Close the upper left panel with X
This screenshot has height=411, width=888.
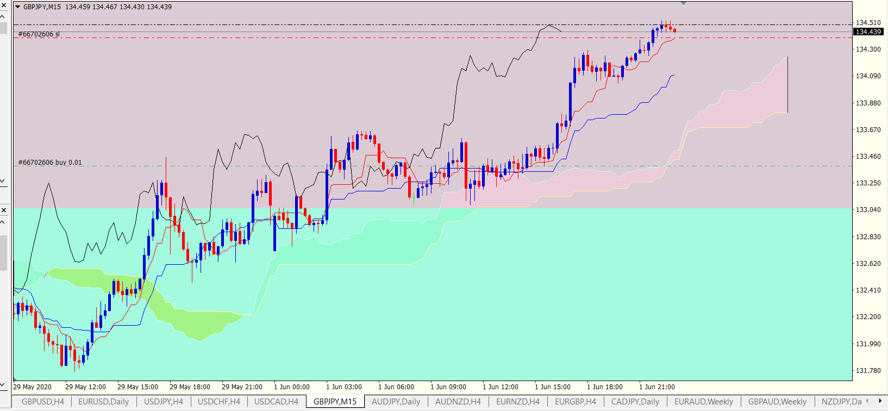pyautogui.click(x=3, y=4)
